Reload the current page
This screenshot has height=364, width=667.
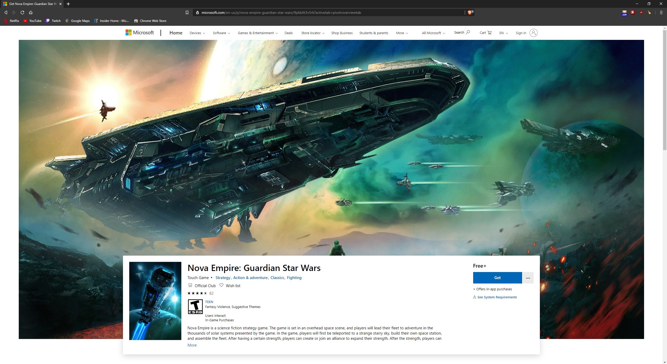[22, 13]
